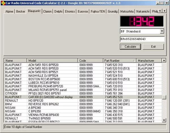Viewport: 170px width, 133px height.
Task: Click the Exit button
Action: tap(153, 47)
